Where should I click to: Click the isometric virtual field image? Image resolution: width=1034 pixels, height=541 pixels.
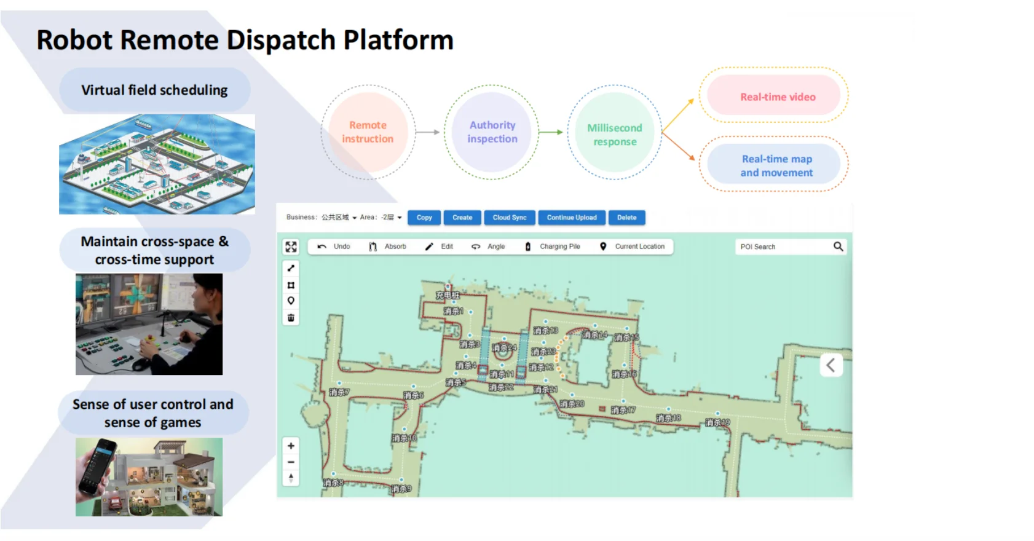157,164
